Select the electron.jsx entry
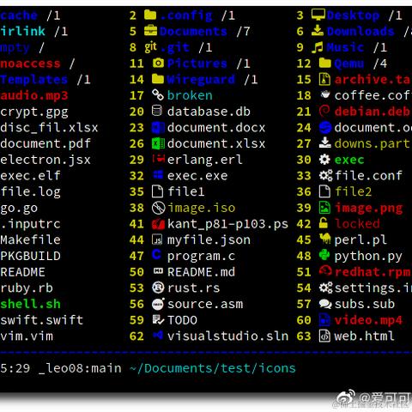This screenshot has height=412, width=412. [45, 160]
